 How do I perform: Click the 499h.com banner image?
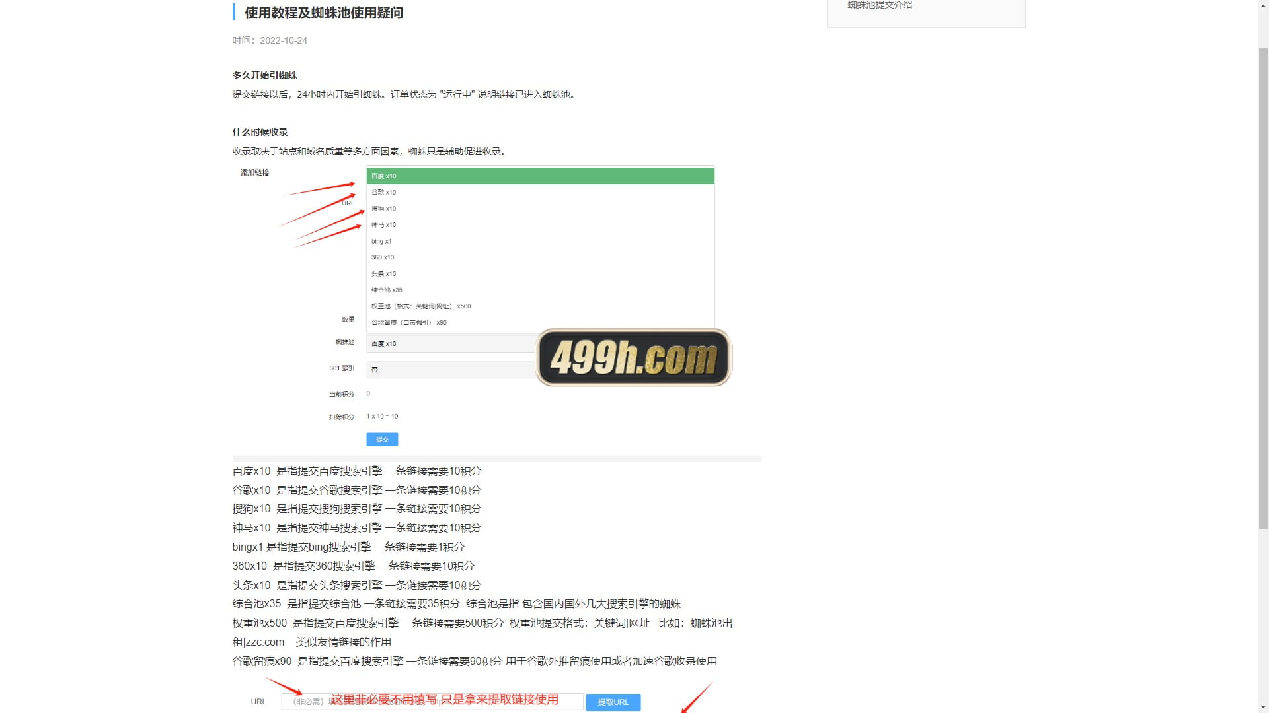point(634,357)
